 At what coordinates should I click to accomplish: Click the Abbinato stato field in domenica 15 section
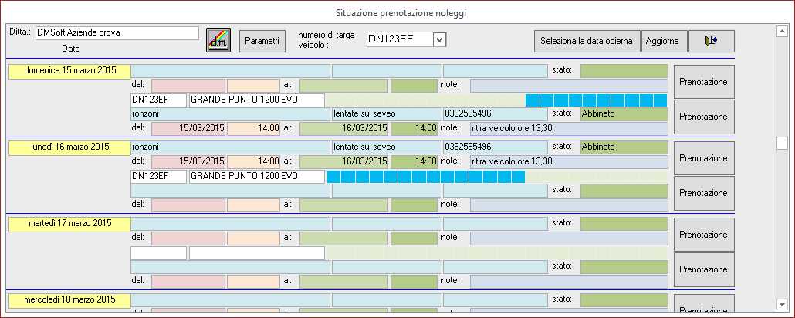(624, 114)
